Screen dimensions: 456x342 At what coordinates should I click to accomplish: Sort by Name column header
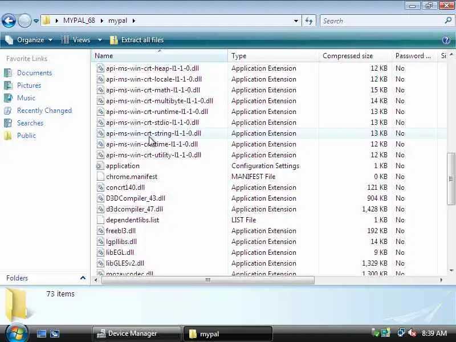(x=160, y=56)
